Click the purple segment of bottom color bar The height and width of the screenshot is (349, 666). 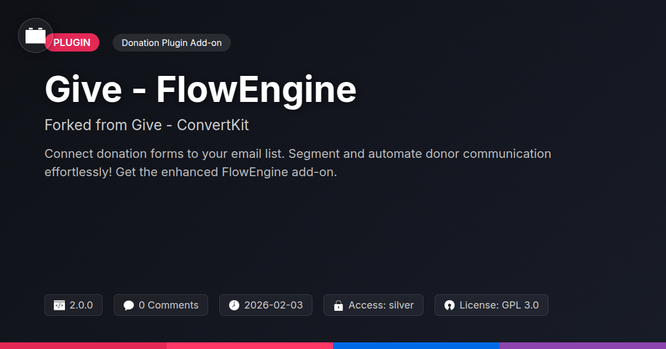coord(583,345)
